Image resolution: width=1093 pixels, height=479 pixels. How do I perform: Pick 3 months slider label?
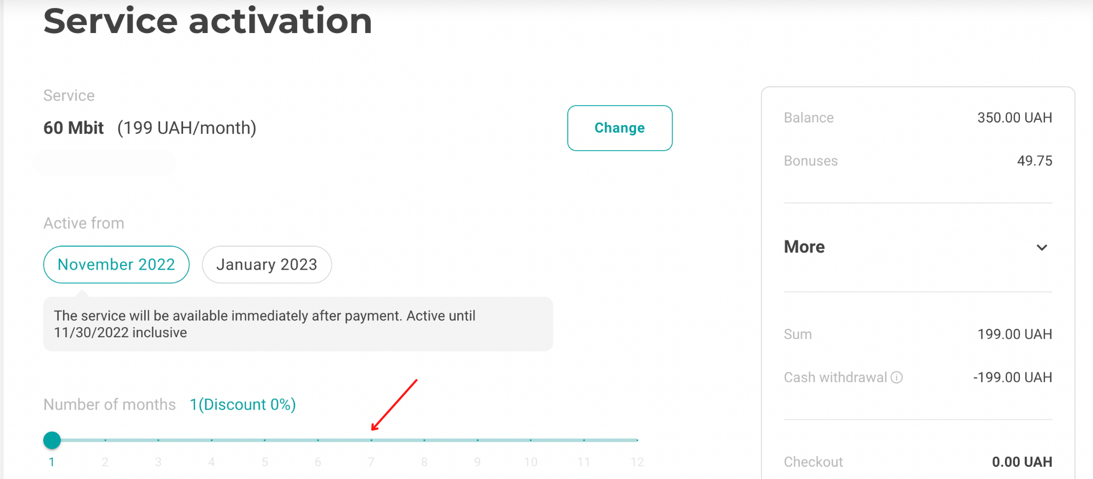tap(159, 462)
